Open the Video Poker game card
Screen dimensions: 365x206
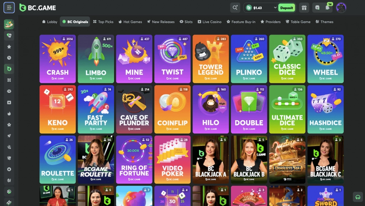(173, 160)
